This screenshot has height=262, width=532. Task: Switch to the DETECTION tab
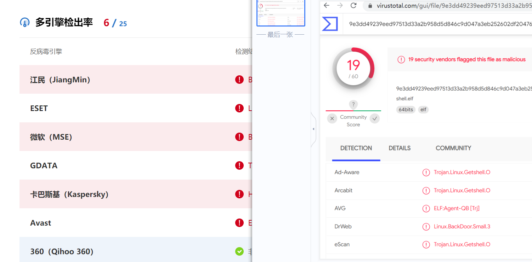point(356,148)
